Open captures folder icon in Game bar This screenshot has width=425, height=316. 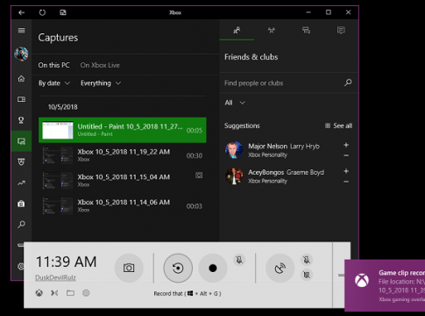coord(70,293)
